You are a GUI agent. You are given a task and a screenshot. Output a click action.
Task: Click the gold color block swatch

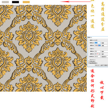click(x=26, y=2)
